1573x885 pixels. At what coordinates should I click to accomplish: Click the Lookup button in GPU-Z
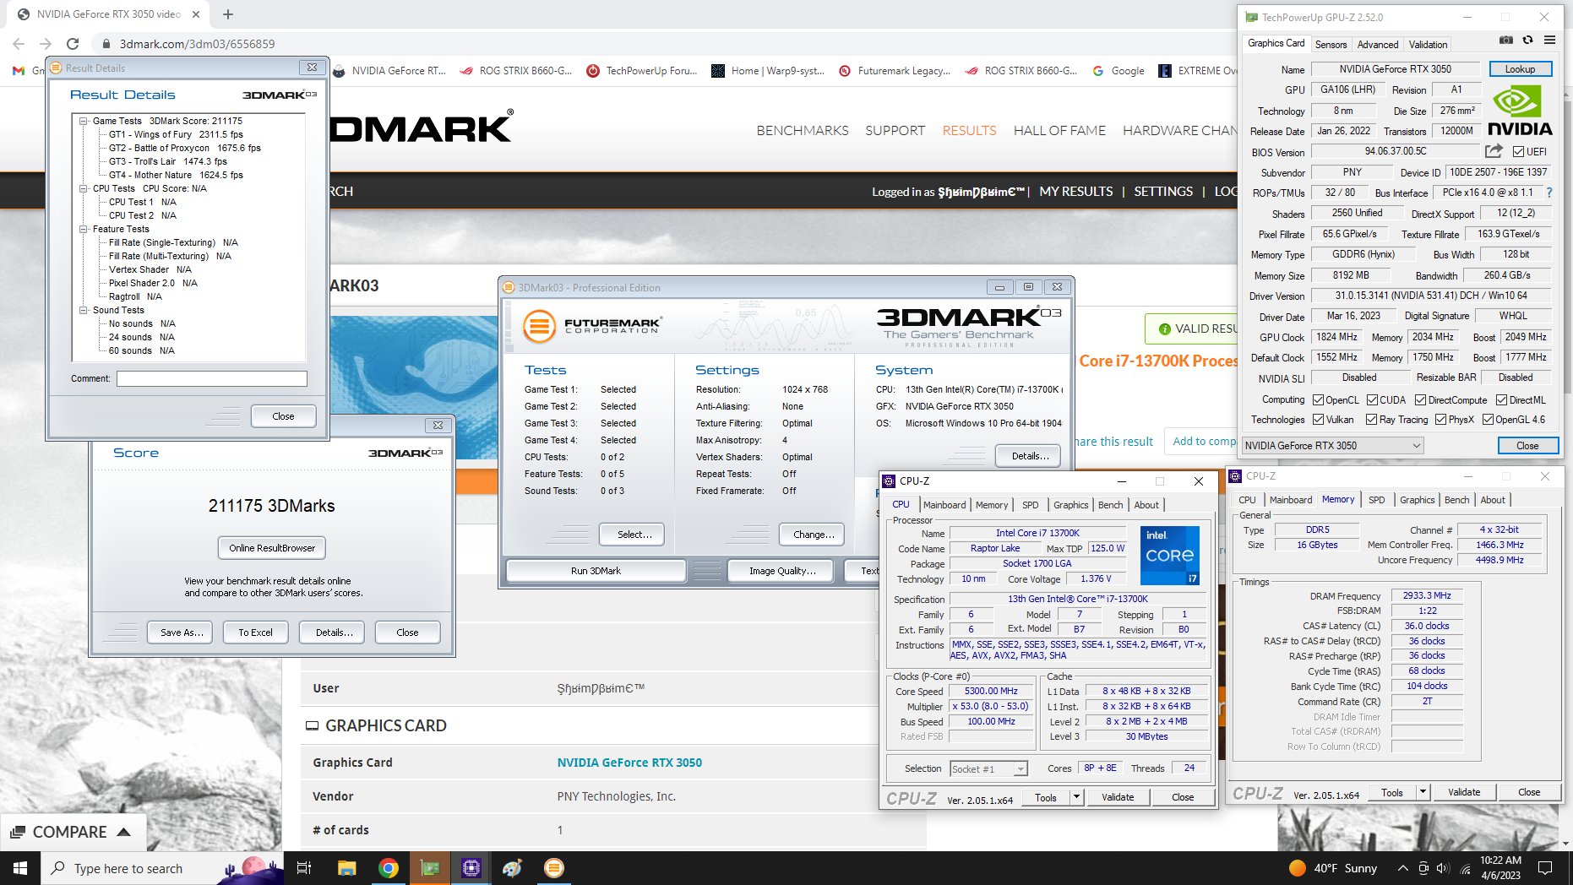click(1520, 69)
